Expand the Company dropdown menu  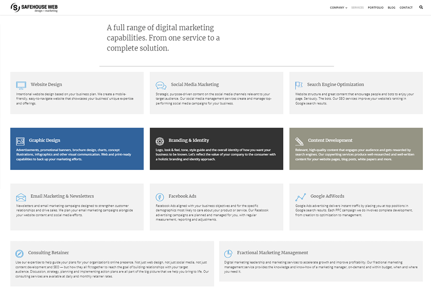(338, 8)
